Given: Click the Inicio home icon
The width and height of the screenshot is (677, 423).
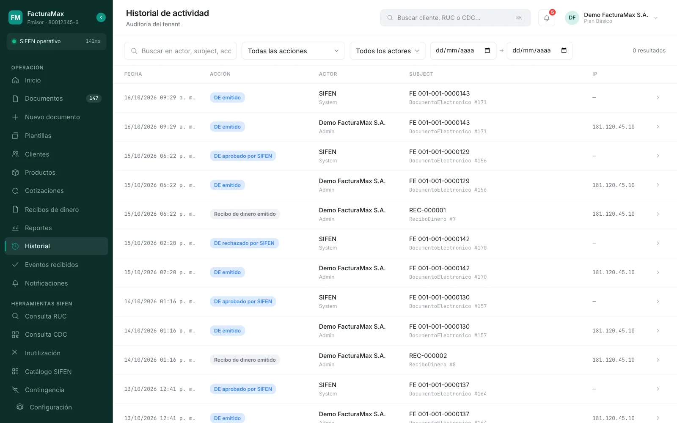Looking at the screenshot, I should tap(15, 80).
